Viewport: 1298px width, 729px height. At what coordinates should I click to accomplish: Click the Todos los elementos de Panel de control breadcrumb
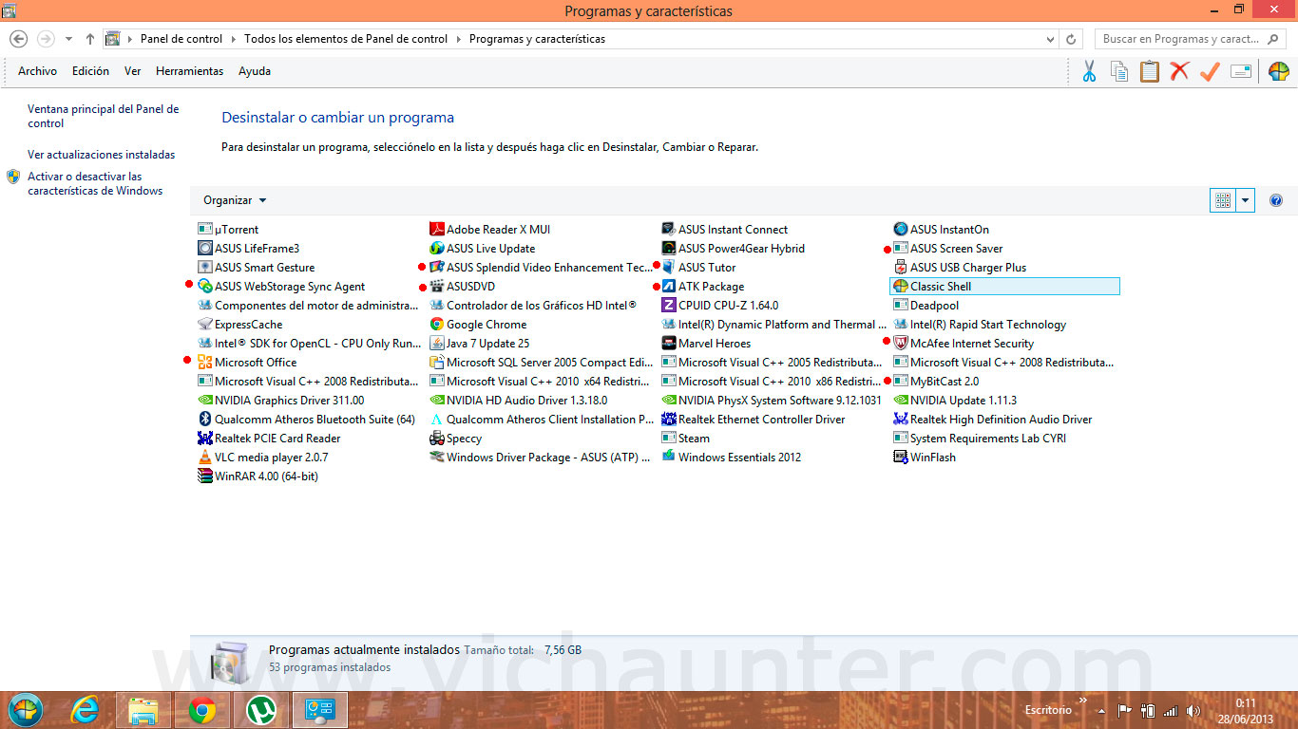[x=346, y=39]
